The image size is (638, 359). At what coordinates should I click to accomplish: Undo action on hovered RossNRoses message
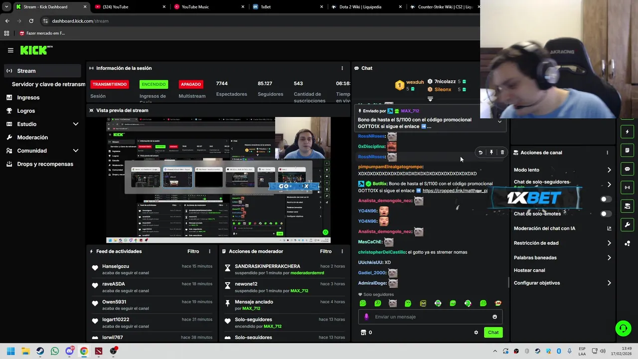480,153
